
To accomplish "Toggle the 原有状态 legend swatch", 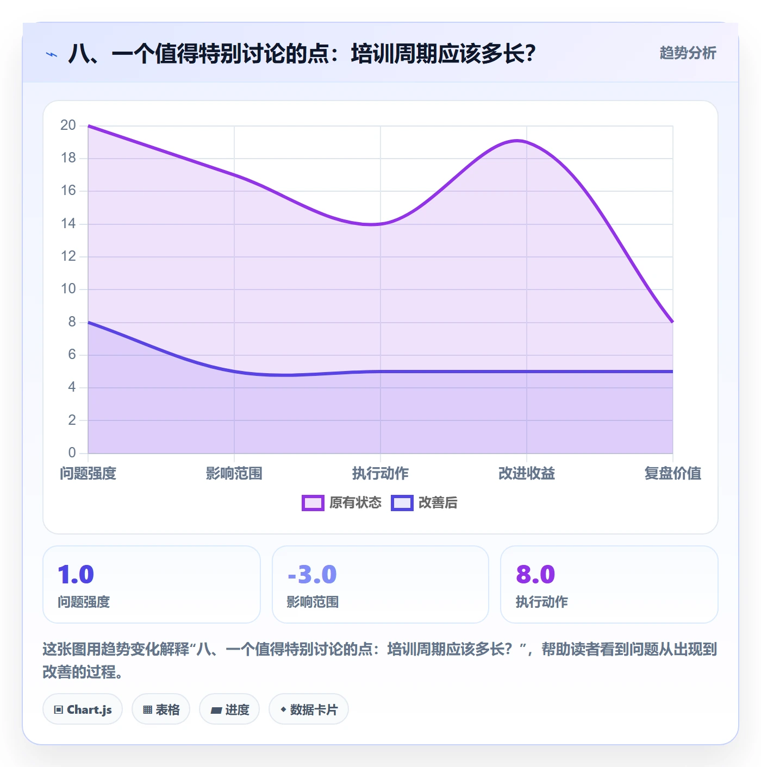I will pyautogui.click(x=313, y=503).
